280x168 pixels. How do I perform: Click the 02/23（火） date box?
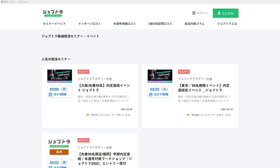point(160,92)
